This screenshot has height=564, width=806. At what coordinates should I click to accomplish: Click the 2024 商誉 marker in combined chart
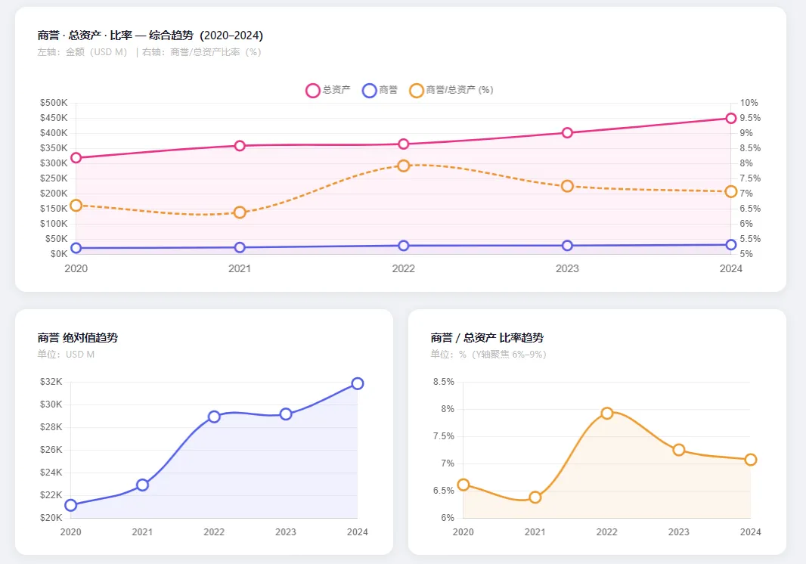point(731,245)
